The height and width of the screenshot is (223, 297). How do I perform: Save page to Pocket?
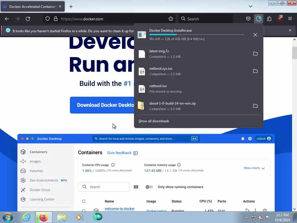tap(248, 19)
